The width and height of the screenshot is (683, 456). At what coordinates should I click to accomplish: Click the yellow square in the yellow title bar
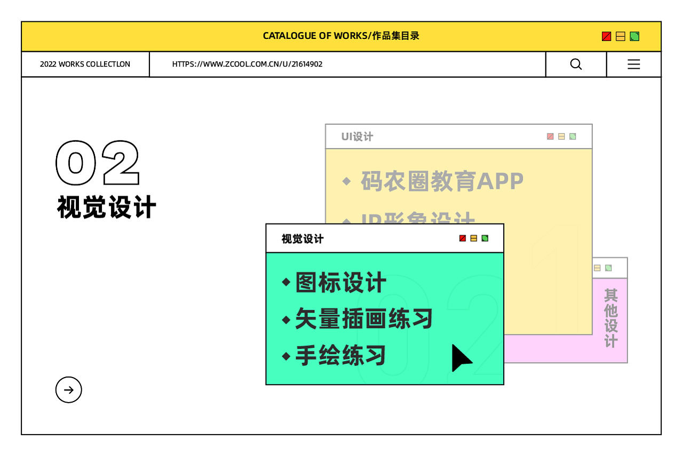click(621, 36)
